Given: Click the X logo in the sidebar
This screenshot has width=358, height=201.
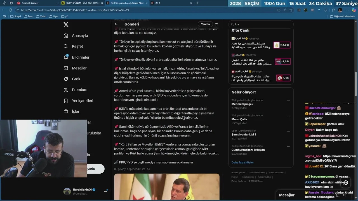Looking at the screenshot, I should [x=66, y=25].
